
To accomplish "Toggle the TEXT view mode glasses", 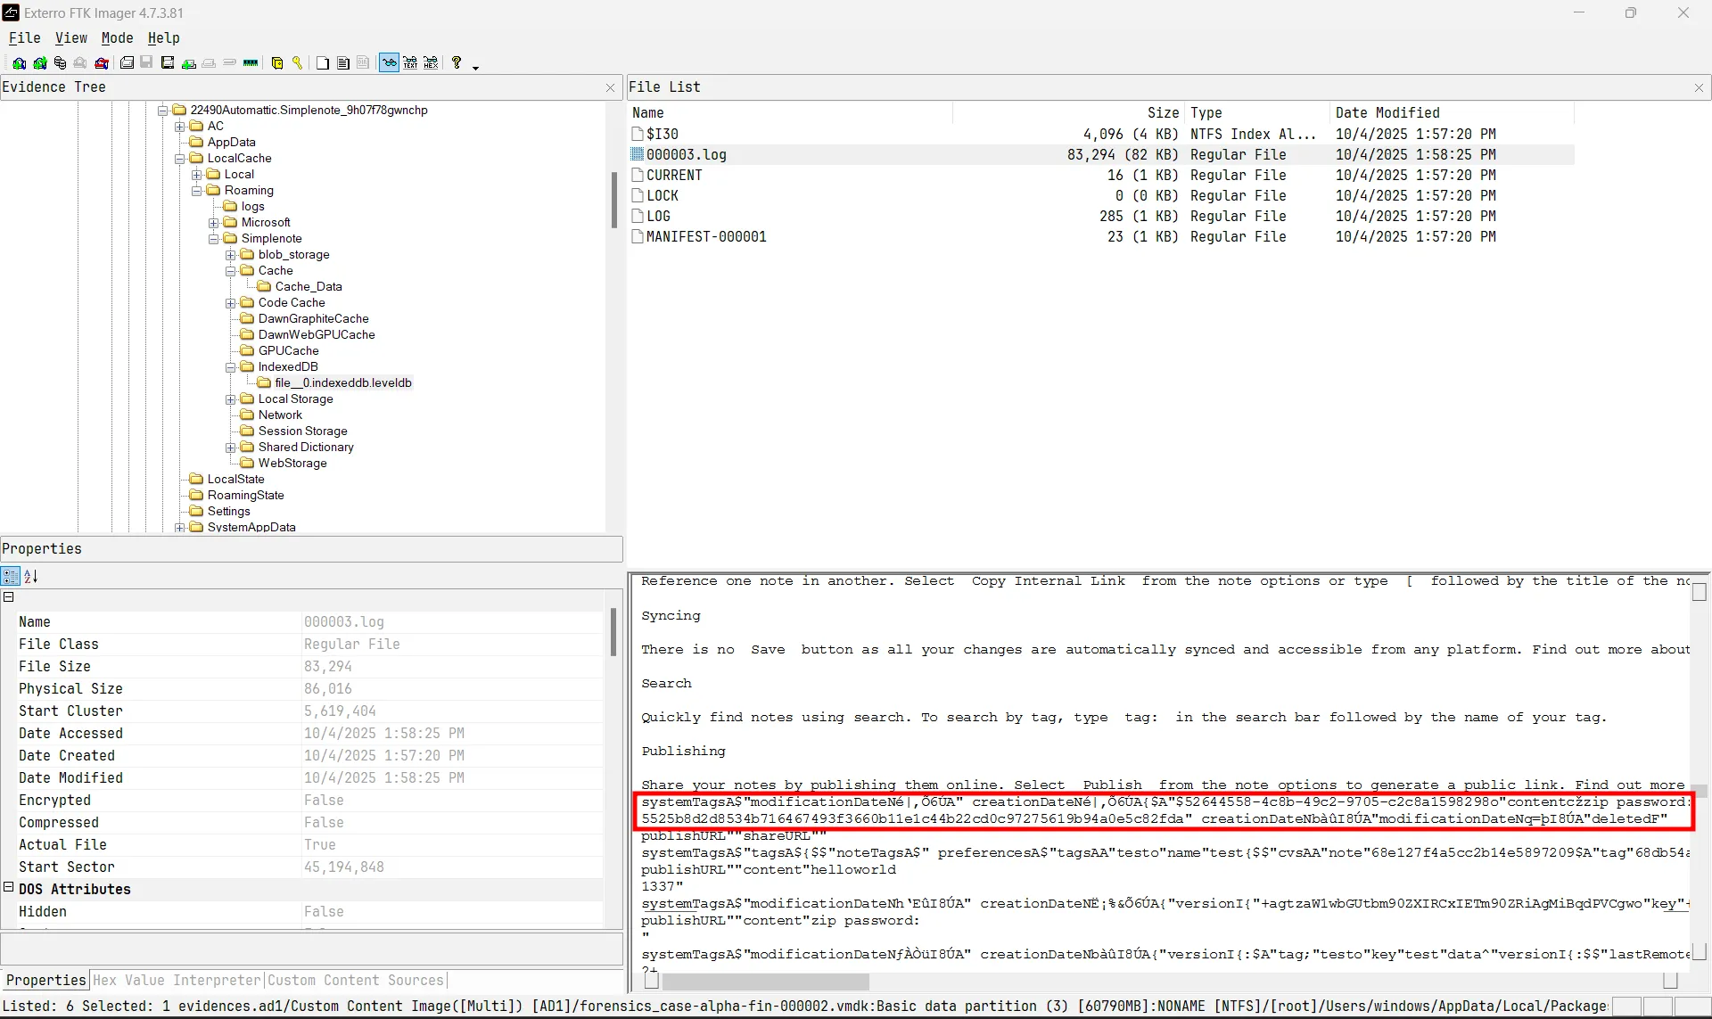I will click(410, 63).
